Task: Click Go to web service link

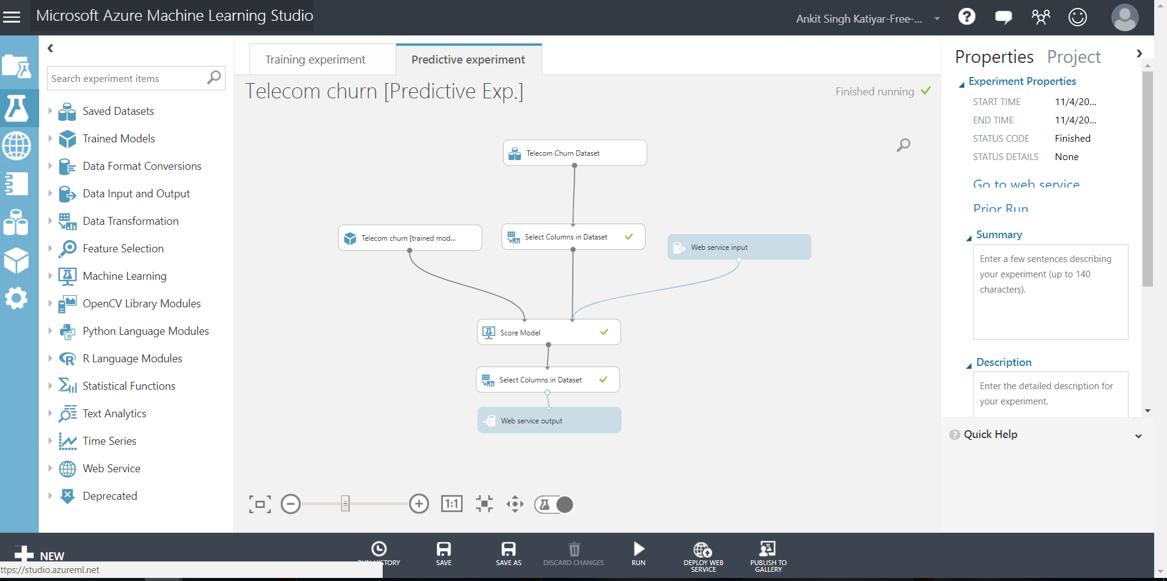Action: (x=1026, y=185)
